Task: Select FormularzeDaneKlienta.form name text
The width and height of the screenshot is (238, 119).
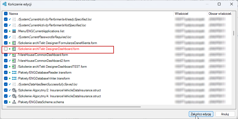Action: 57,43
